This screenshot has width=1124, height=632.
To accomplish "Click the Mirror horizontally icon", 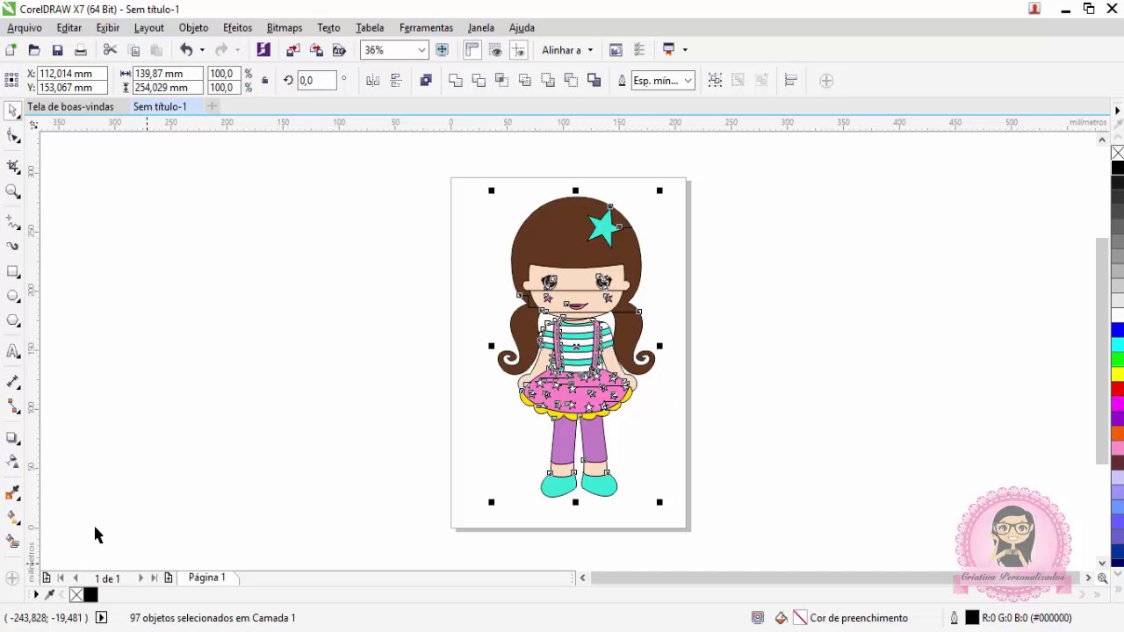I will pyautogui.click(x=372, y=81).
